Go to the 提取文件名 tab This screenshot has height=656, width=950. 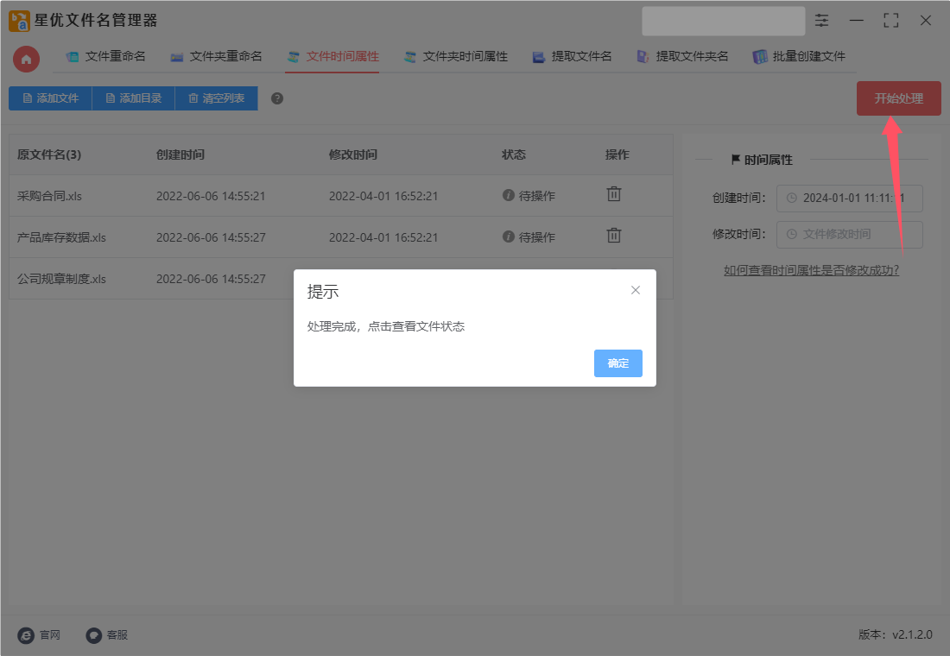coord(572,56)
